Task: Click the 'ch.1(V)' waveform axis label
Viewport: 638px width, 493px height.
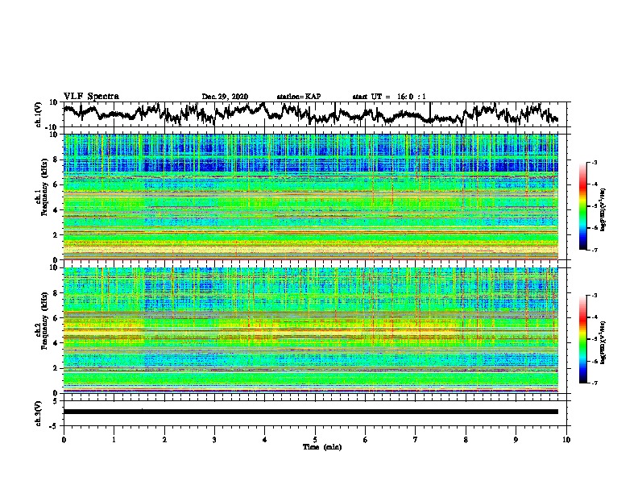Action: click(39, 114)
